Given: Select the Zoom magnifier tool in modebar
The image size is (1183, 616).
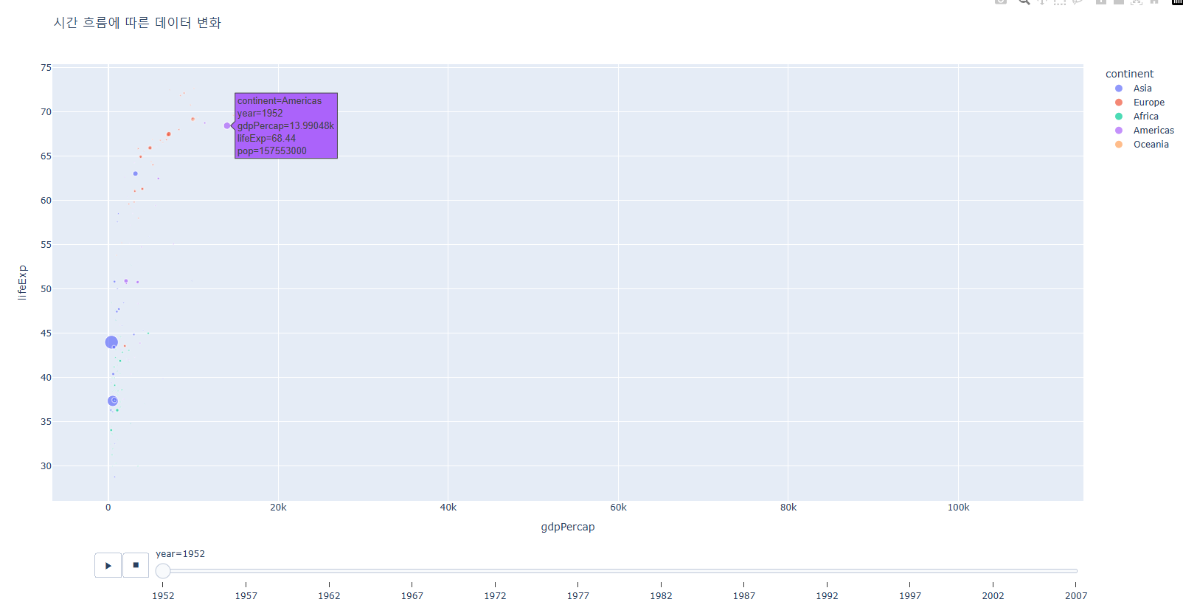Looking at the screenshot, I should pyautogui.click(x=1024, y=2).
